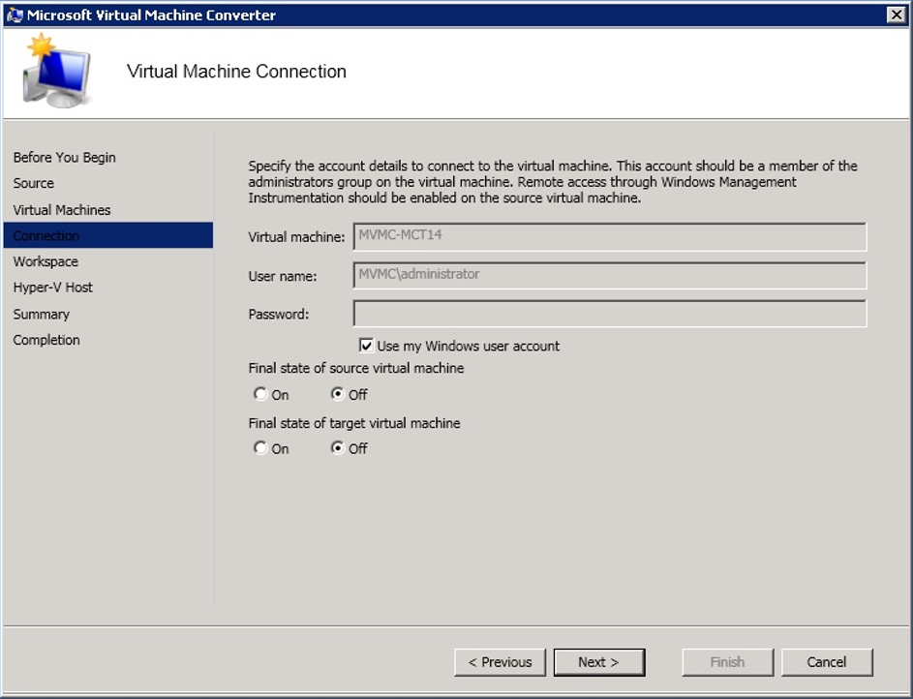Set source virtual machine final state to On
The height and width of the screenshot is (699, 913).
[x=260, y=394]
